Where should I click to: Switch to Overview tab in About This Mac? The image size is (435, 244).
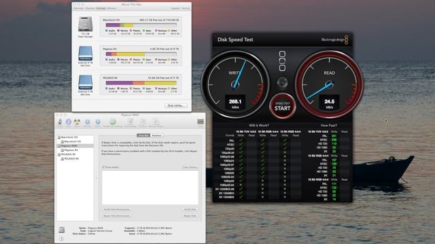pos(79,8)
